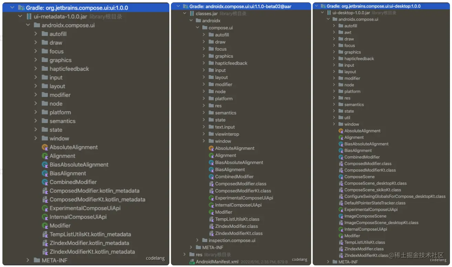Select Gradle androidx.compose.ui:ui:1.1.0-beta02@aar root
This screenshot has height=267, width=452.
(241, 7)
